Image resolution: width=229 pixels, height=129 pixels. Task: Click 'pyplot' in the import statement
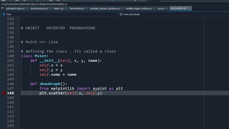click(x=99, y=89)
